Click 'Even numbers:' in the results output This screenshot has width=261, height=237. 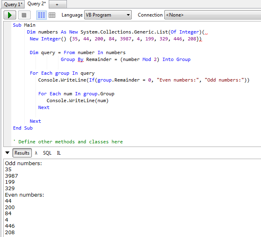click(x=25, y=195)
